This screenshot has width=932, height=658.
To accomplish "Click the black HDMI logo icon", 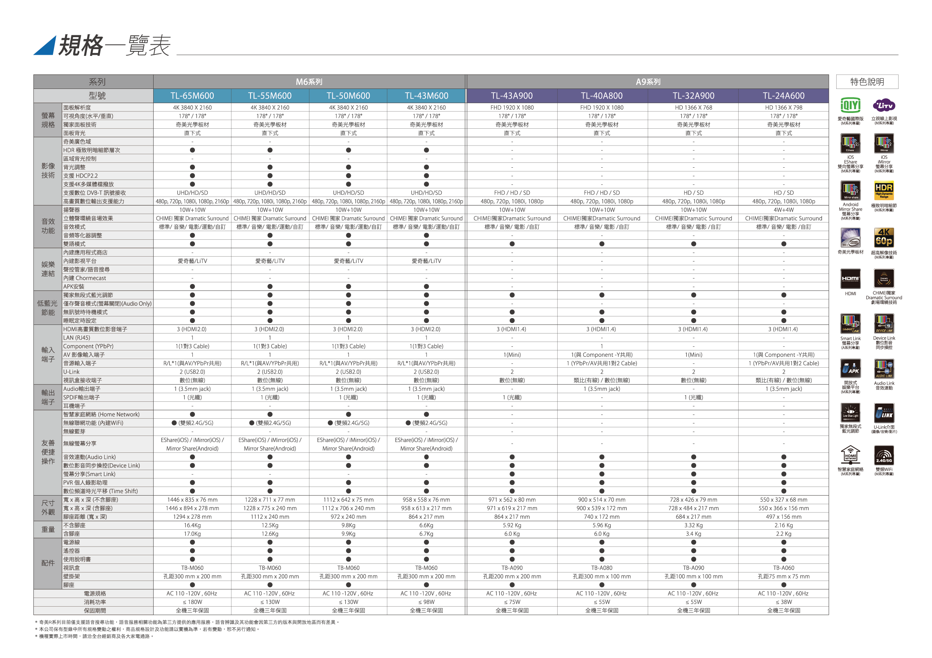I will [x=850, y=279].
